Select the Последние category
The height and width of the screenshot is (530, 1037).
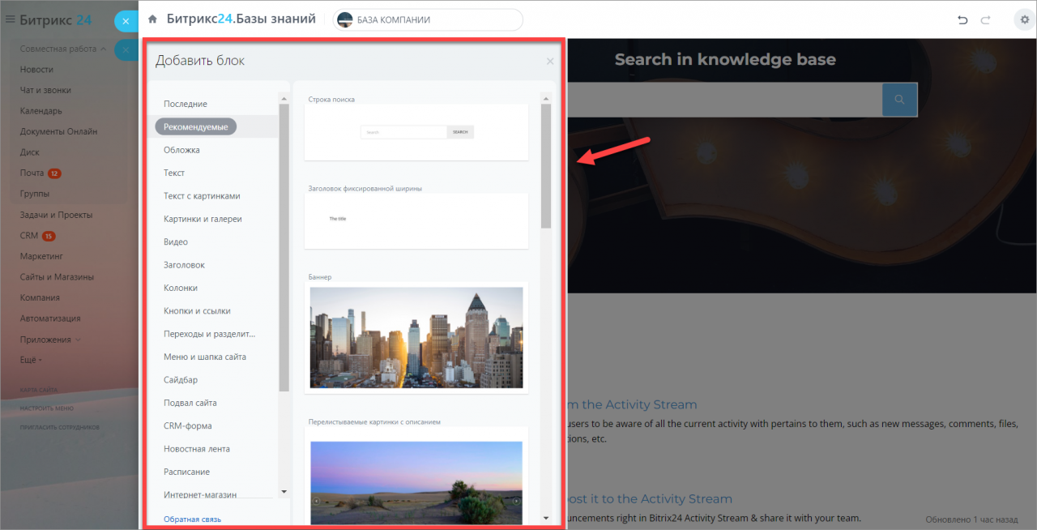pyautogui.click(x=186, y=104)
